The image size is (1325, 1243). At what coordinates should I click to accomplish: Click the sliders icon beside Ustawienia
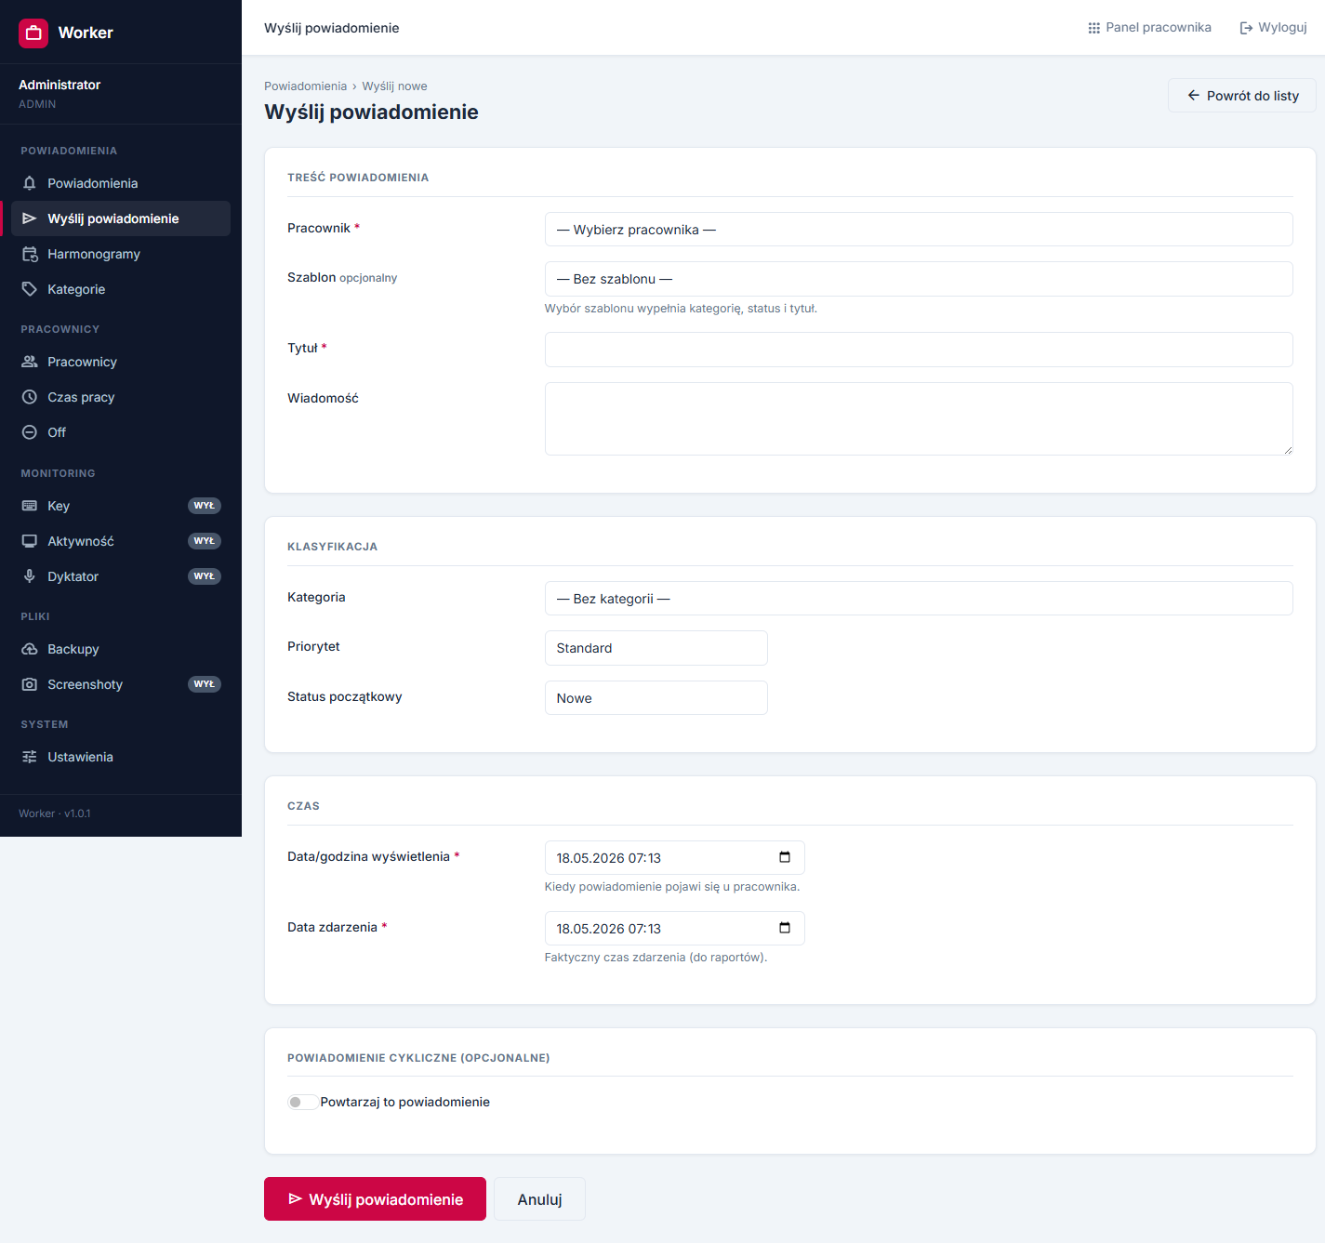coord(30,757)
